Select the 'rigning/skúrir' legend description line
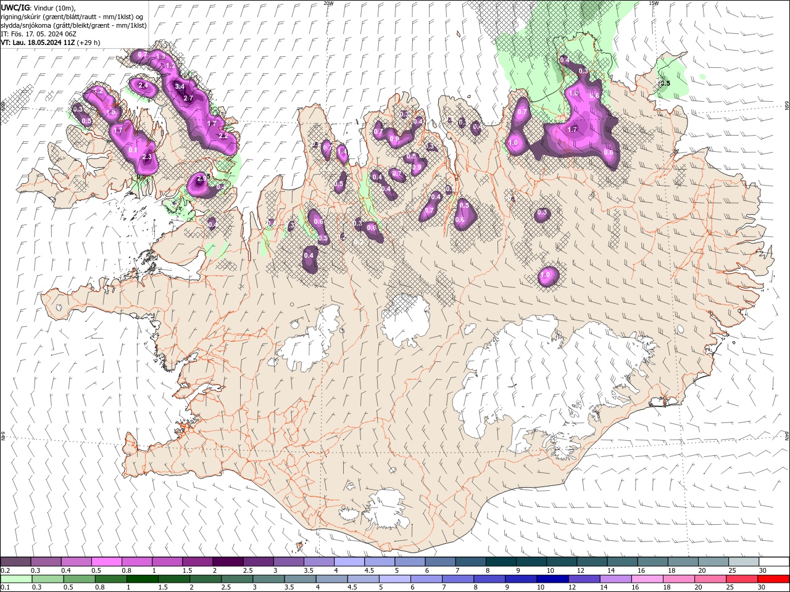The image size is (790, 592). (x=72, y=17)
